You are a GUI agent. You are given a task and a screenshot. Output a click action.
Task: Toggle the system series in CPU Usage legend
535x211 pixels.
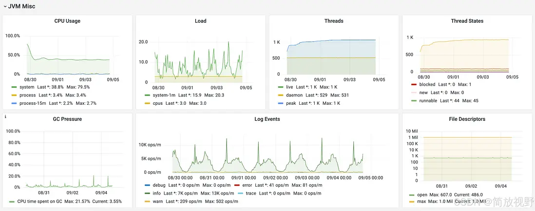27,87
